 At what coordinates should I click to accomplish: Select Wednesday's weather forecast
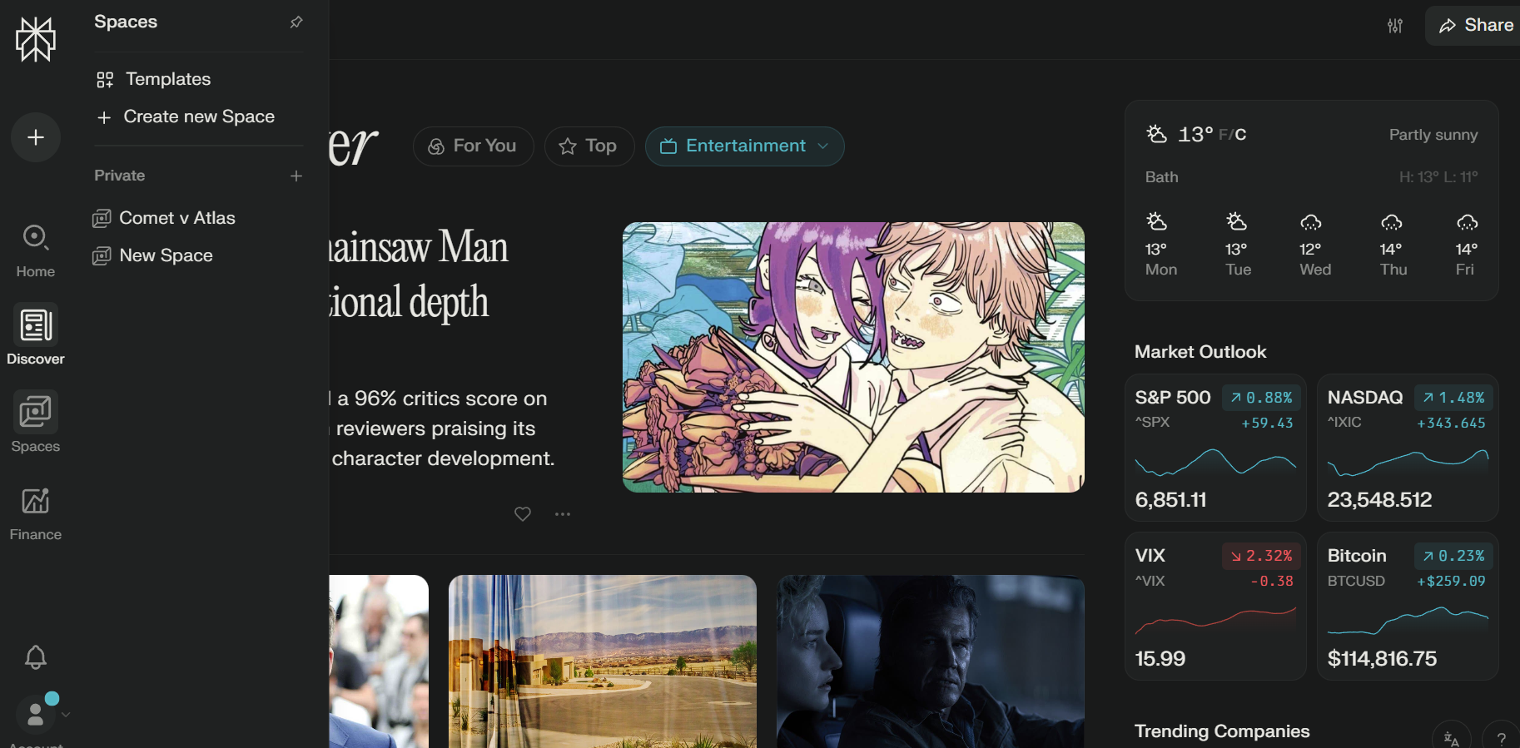[1314, 245]
